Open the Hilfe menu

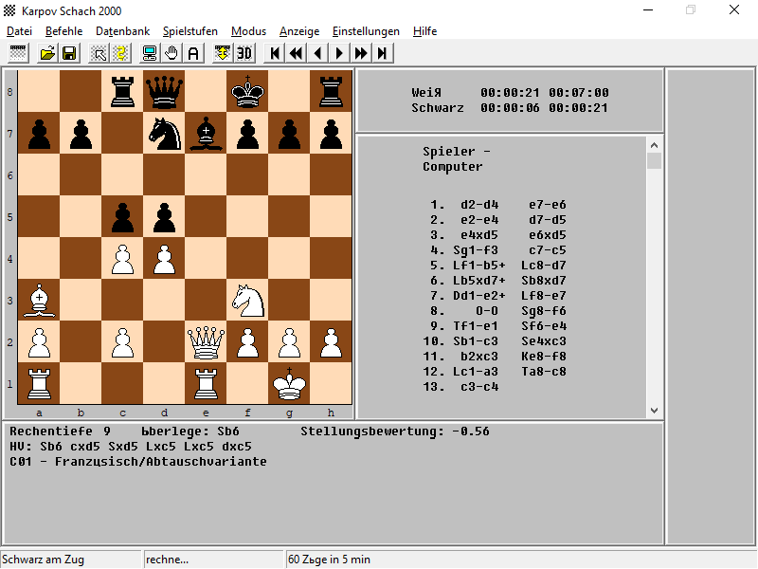[x=424, y=31]
